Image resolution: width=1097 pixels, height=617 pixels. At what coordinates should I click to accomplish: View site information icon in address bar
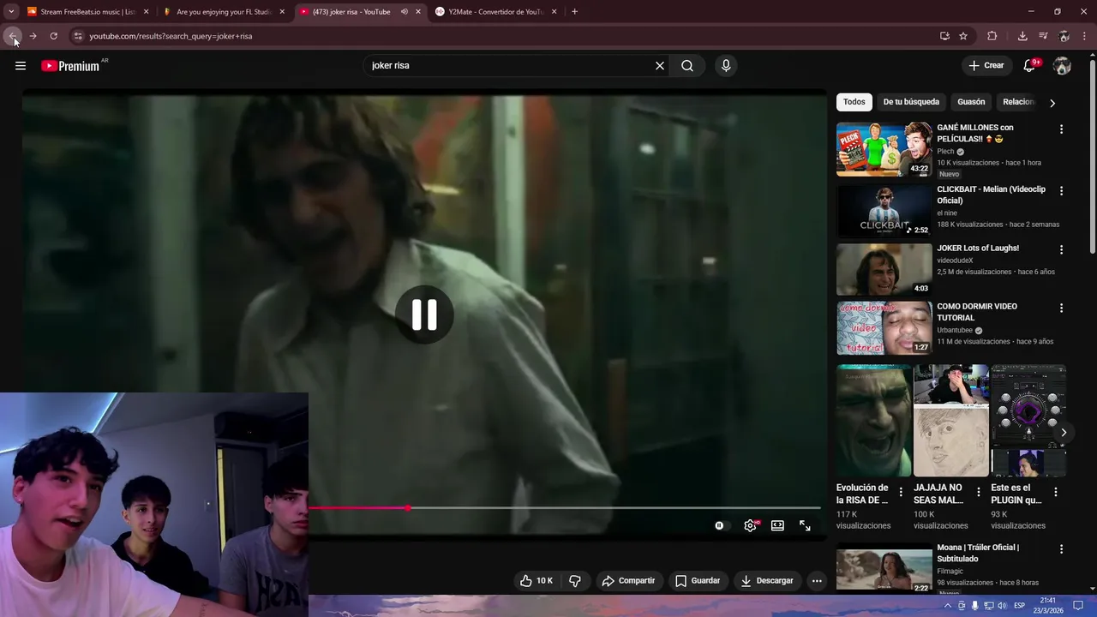(x=78, y=36)
